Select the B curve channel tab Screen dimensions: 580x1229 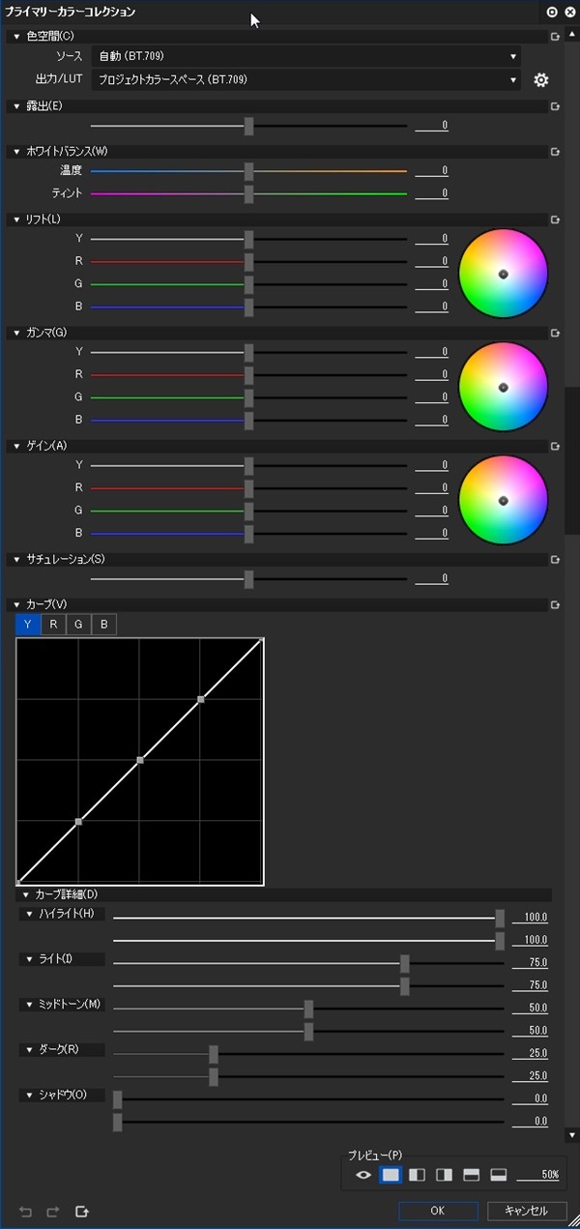(x=103, y=625)
